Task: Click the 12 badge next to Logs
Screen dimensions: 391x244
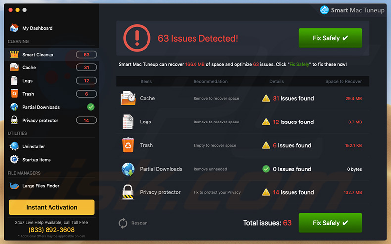Action: [86, 81]
